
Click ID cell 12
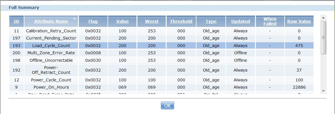(x=17, y=80)
